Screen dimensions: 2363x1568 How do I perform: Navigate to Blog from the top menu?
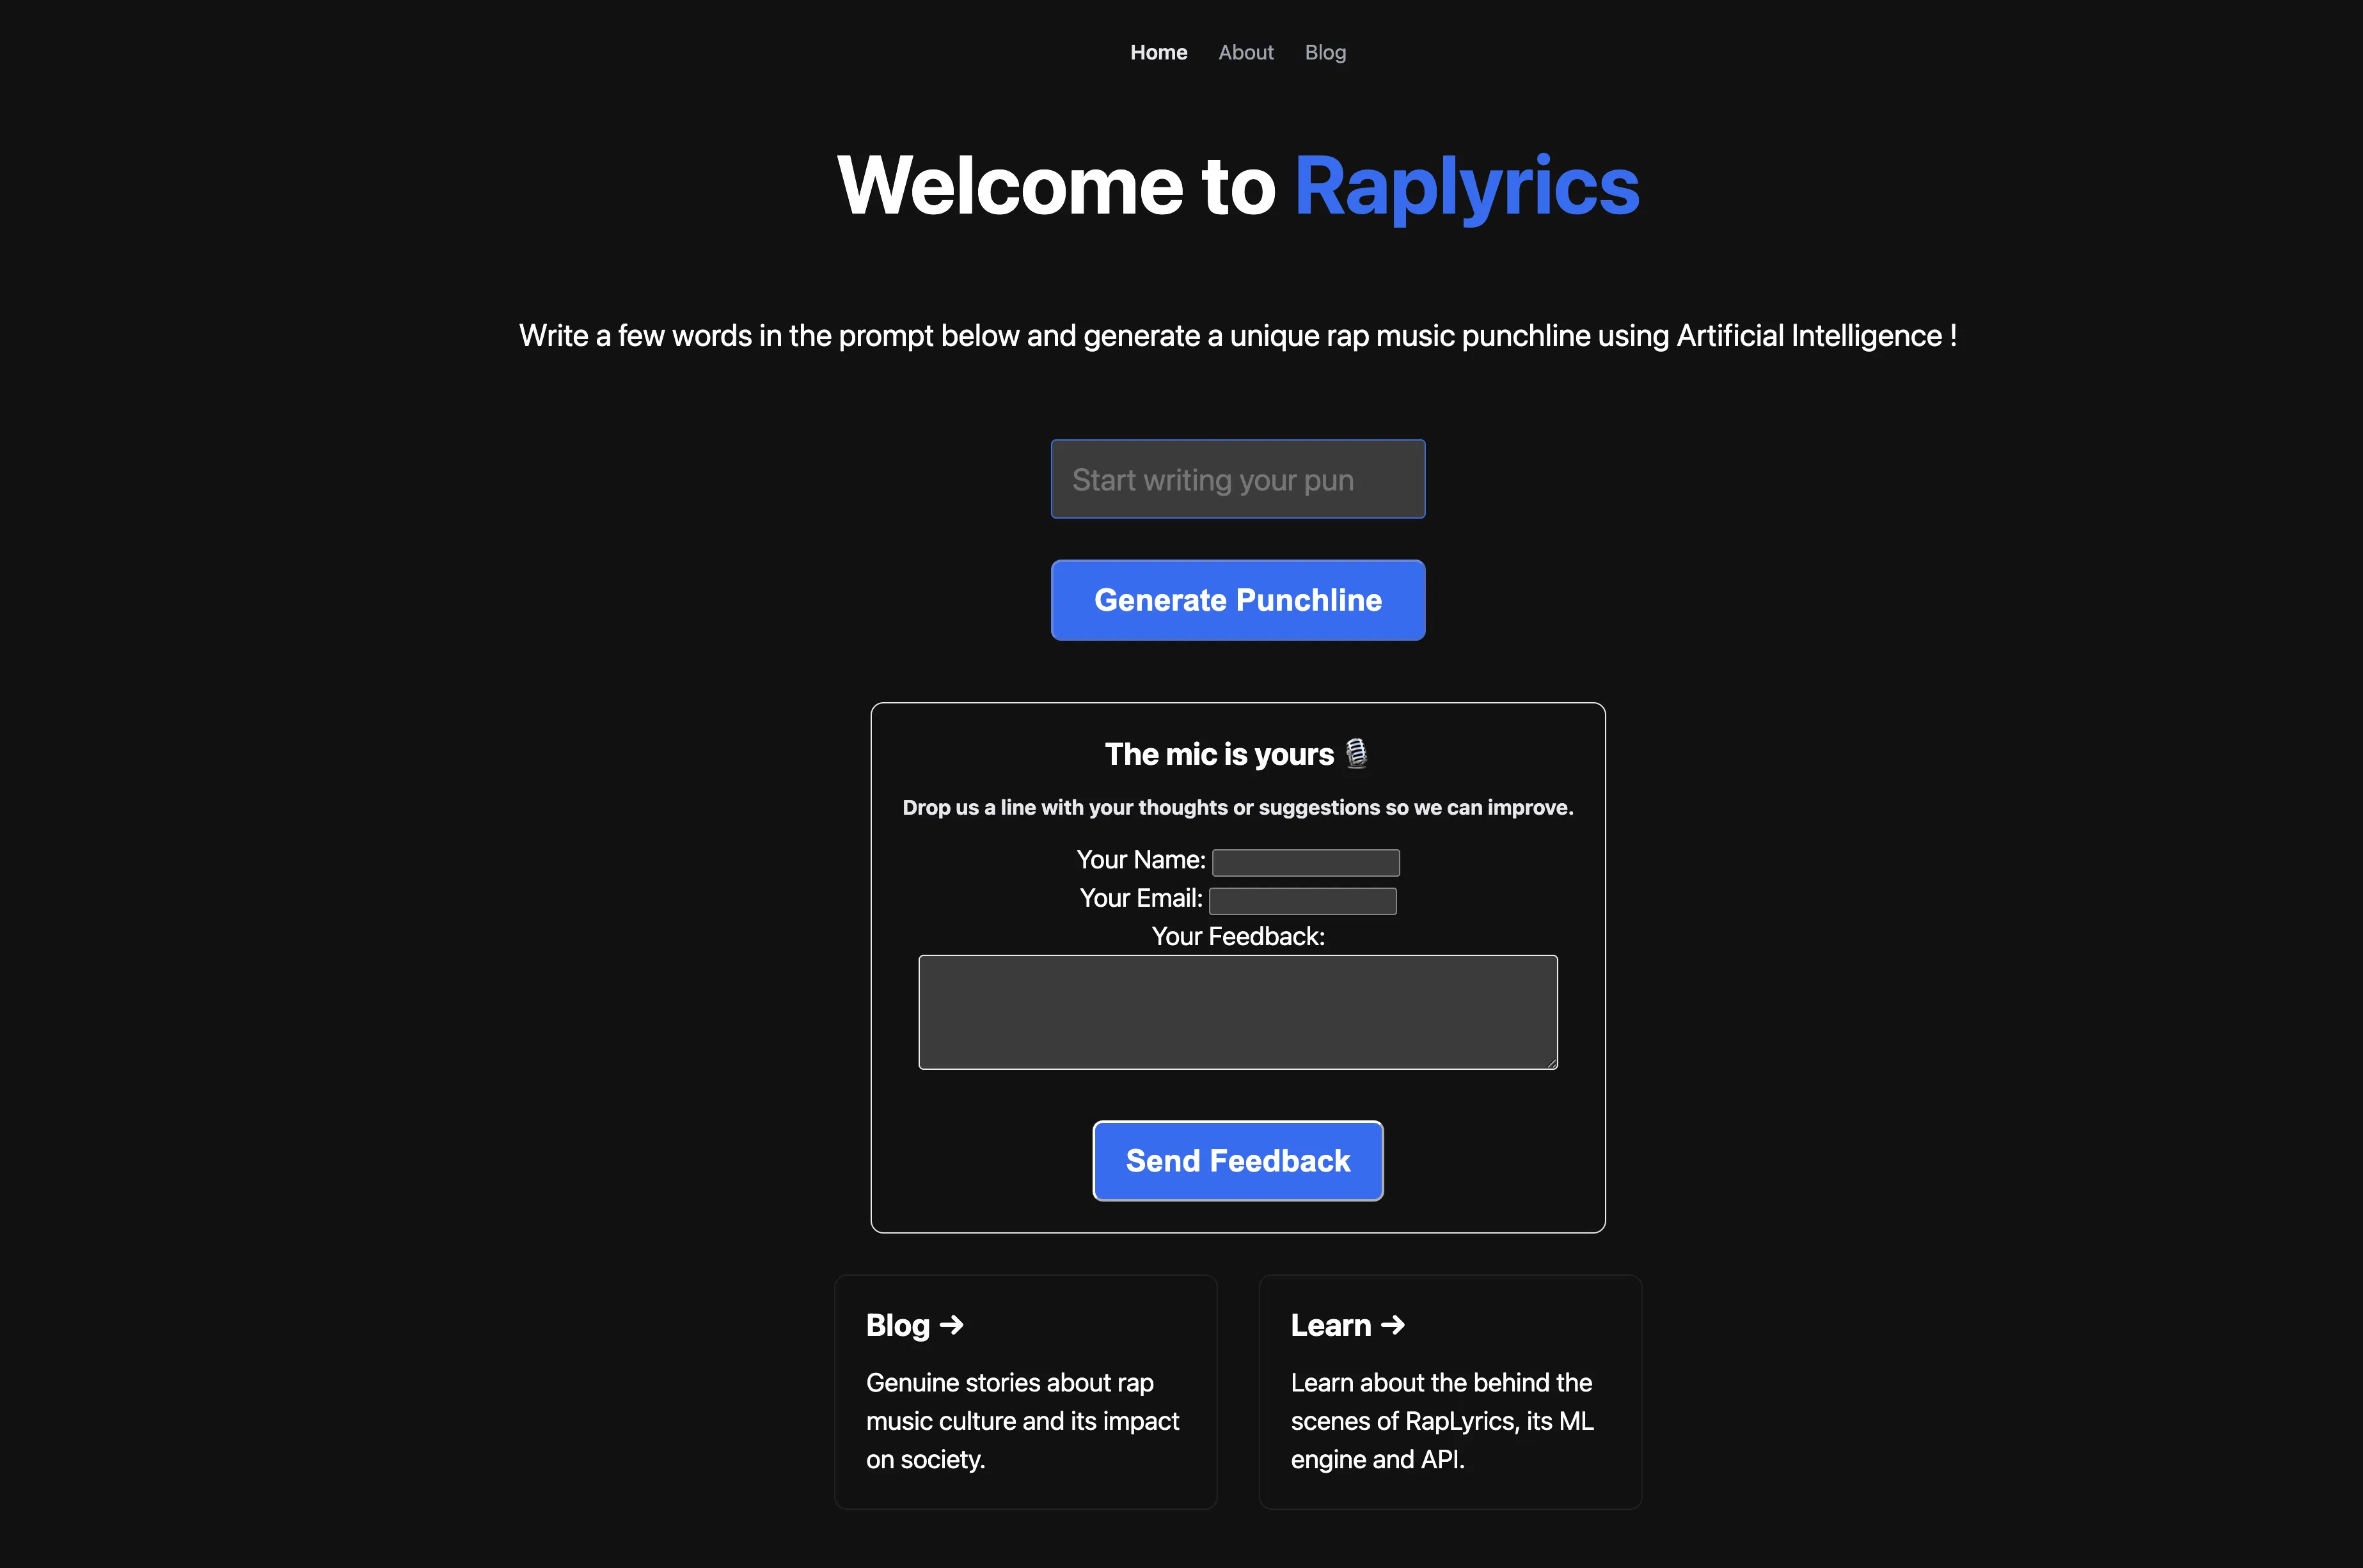pos(1325,52)
